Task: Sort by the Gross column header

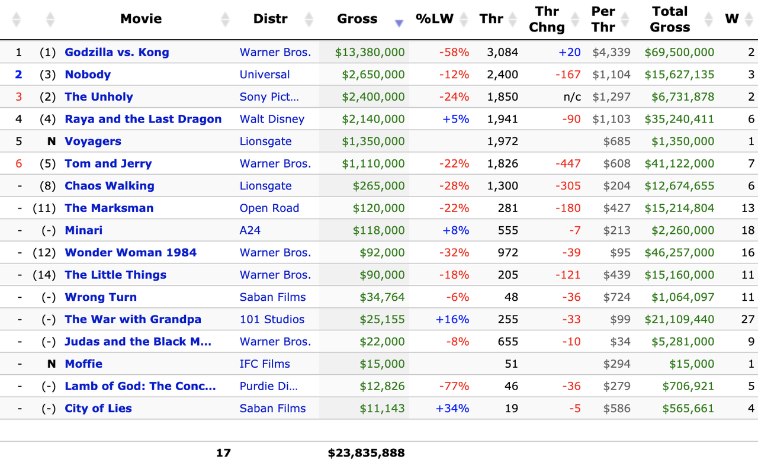Action: click(x=357, y=19)
